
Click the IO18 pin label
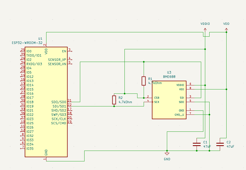(x=30, y=102)
